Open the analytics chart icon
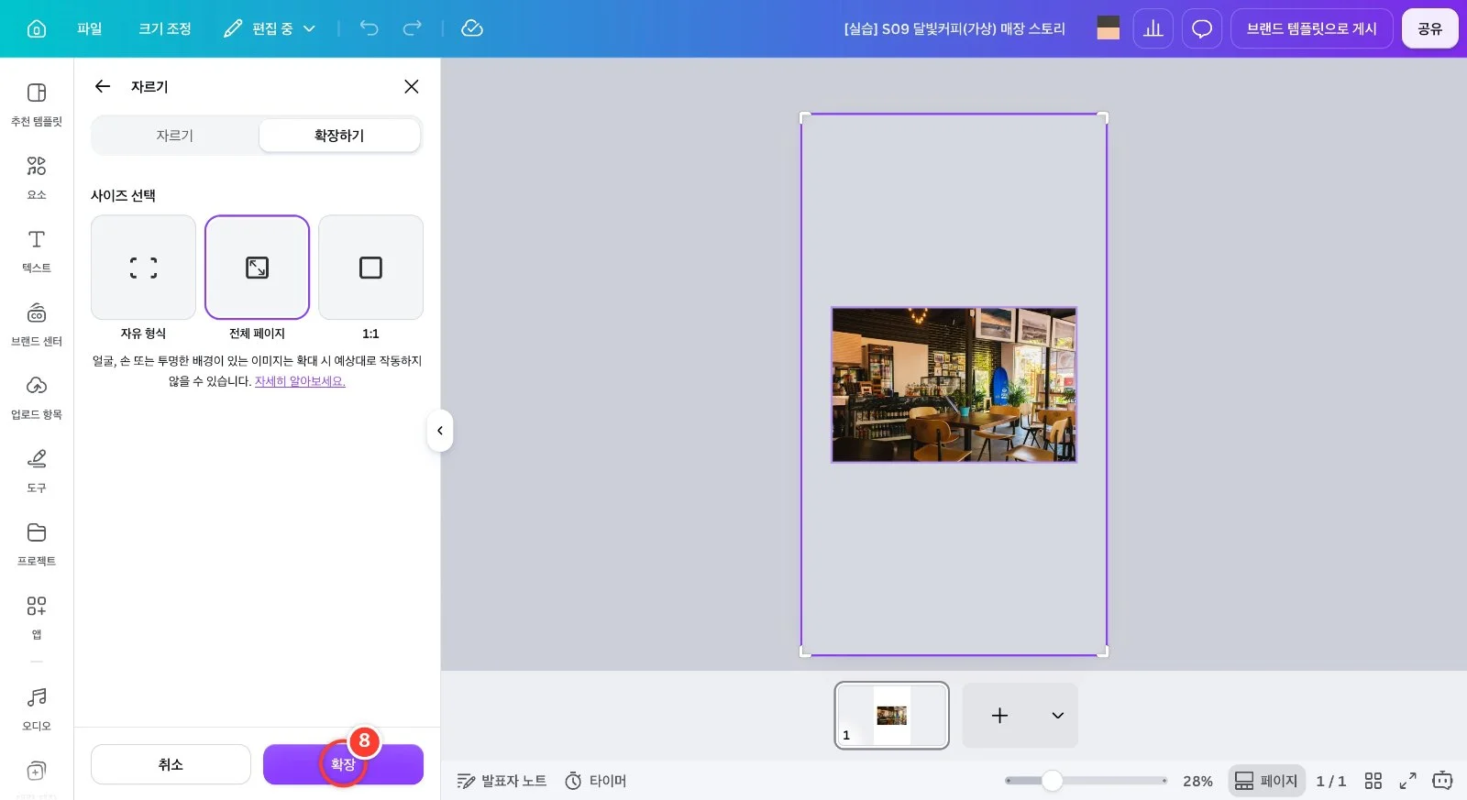This screenshot has height=800, width=1467. [x=1153, y=28]
